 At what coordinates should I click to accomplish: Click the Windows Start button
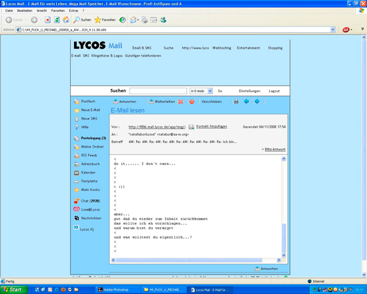tap(13, 290)
